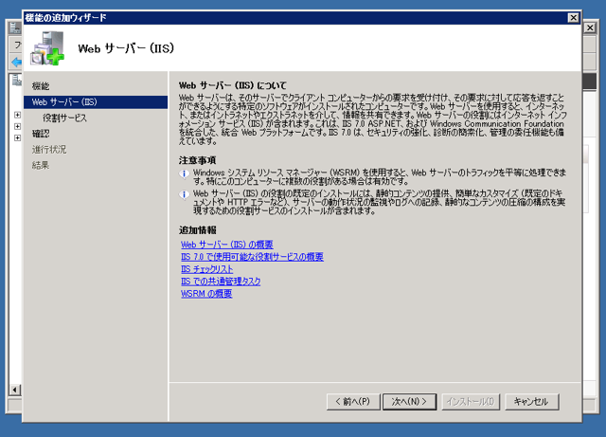This screenshot has width=606, height=437.
Task: Open the Web サーバー (IIS) の概要 link
Action: (x=227, y=245)
